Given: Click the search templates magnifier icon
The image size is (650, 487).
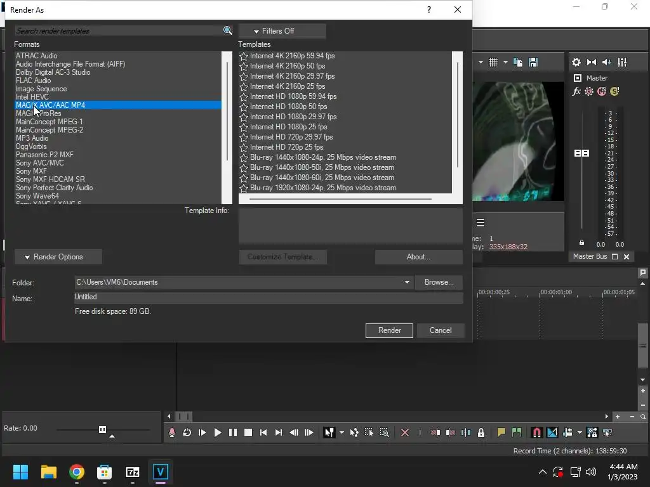Looking at the screenshot, I should click(227, 30).
